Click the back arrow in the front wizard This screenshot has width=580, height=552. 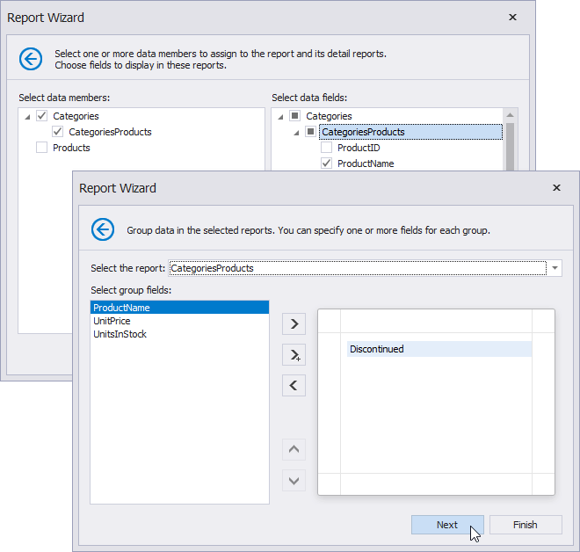click(x=103, y=230)
